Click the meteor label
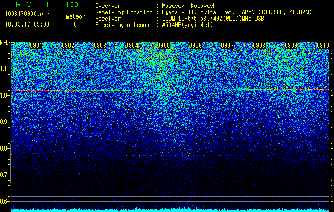334x212 pixels. tap(75, 16)
